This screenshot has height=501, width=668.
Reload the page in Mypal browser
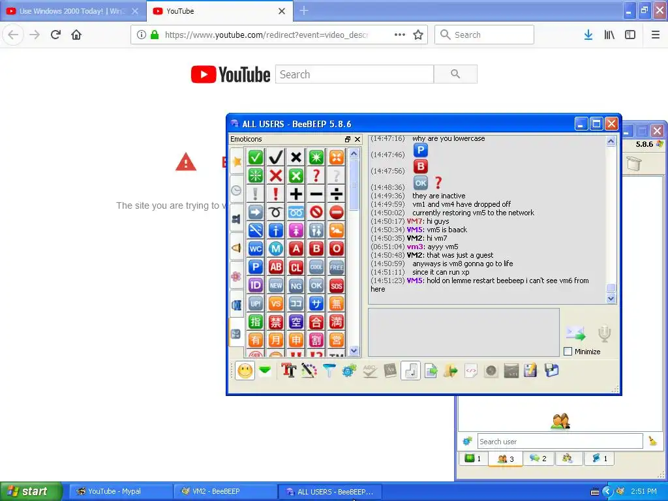coord(55,35)
